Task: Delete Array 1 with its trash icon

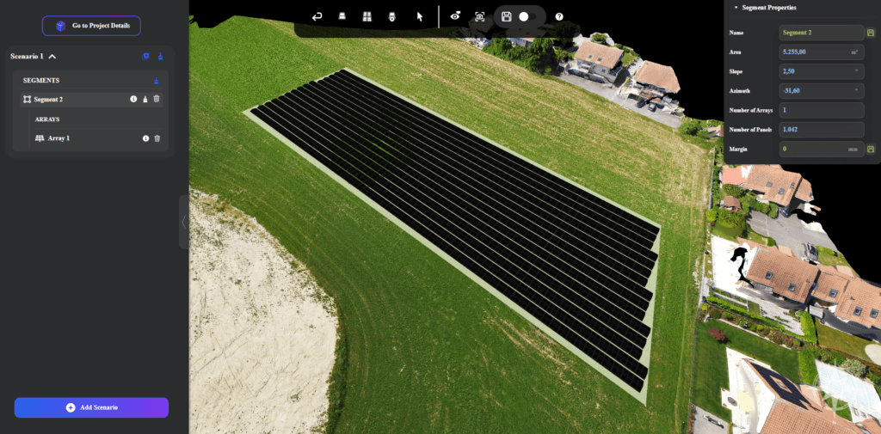Action: [157, 138]
